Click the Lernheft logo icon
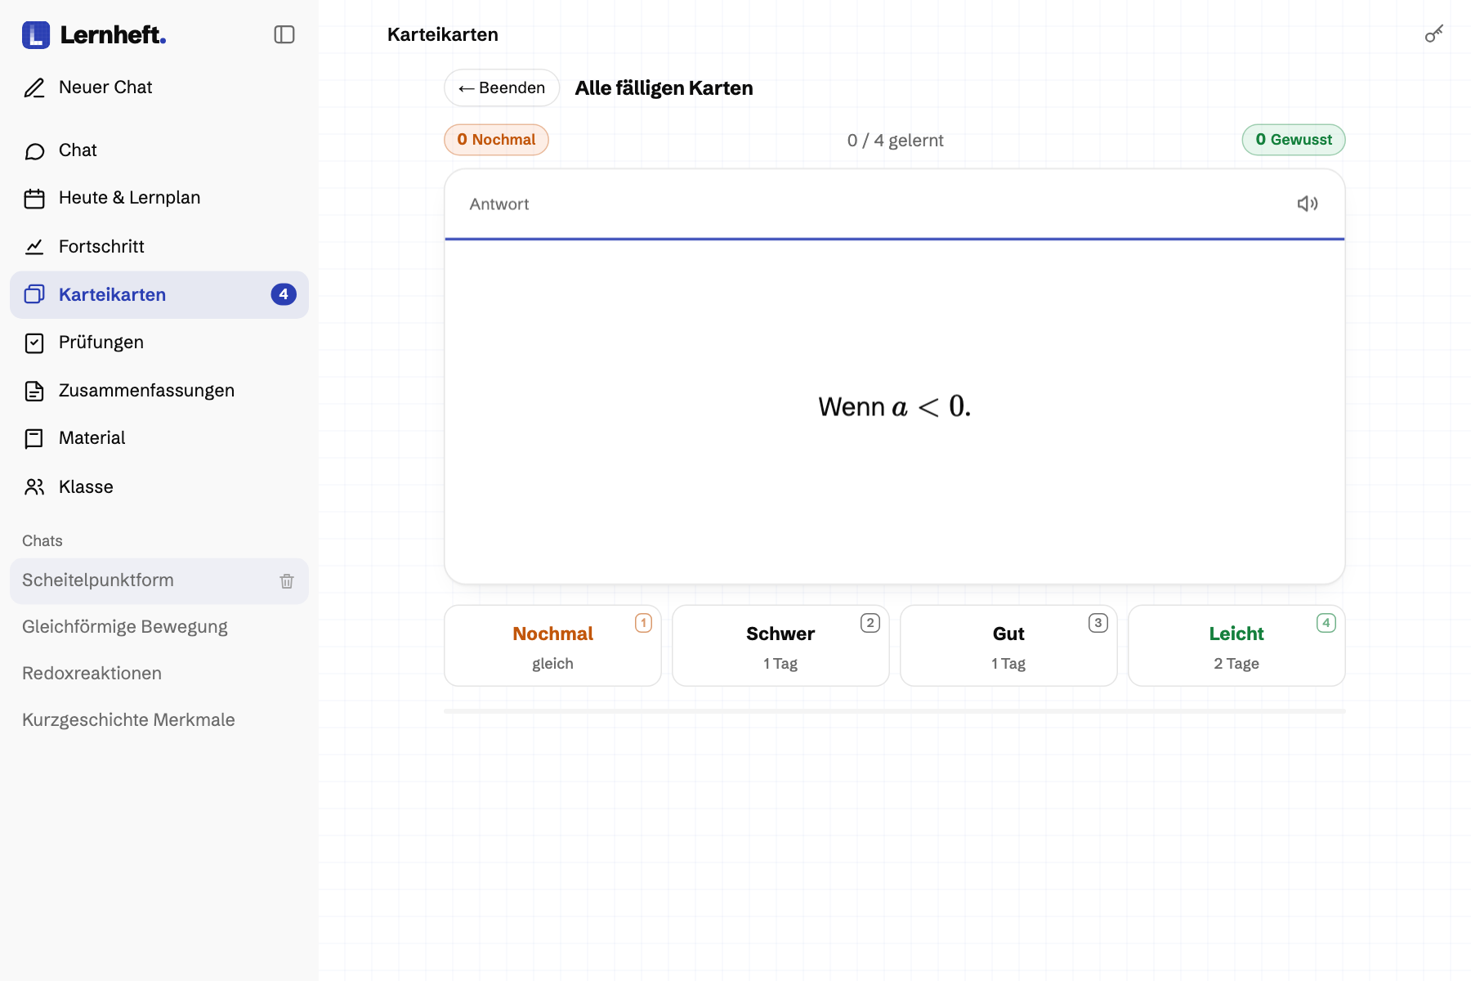The image size is (1471, 981). (36, 35)
